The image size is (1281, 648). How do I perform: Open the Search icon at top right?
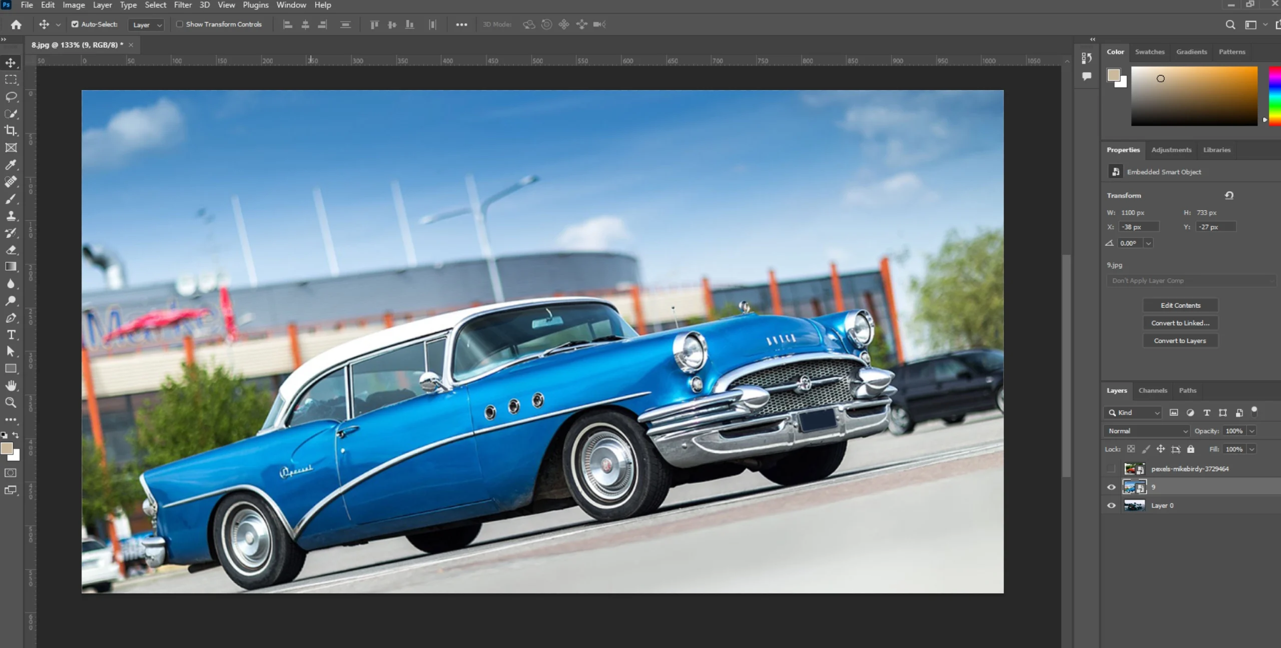pos(1230,25)
